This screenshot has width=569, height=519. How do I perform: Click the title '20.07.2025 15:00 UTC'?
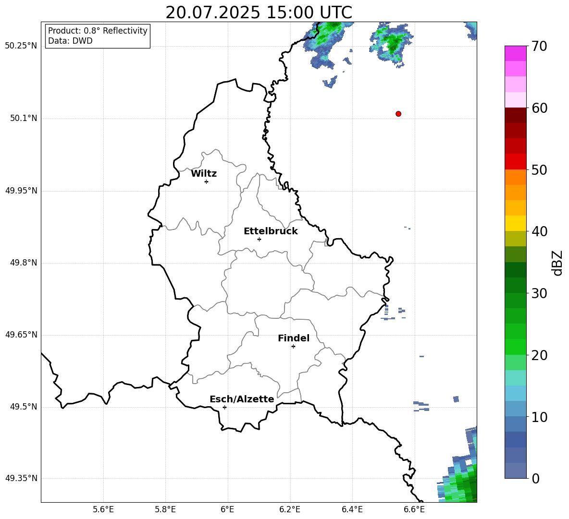[259, 12]
